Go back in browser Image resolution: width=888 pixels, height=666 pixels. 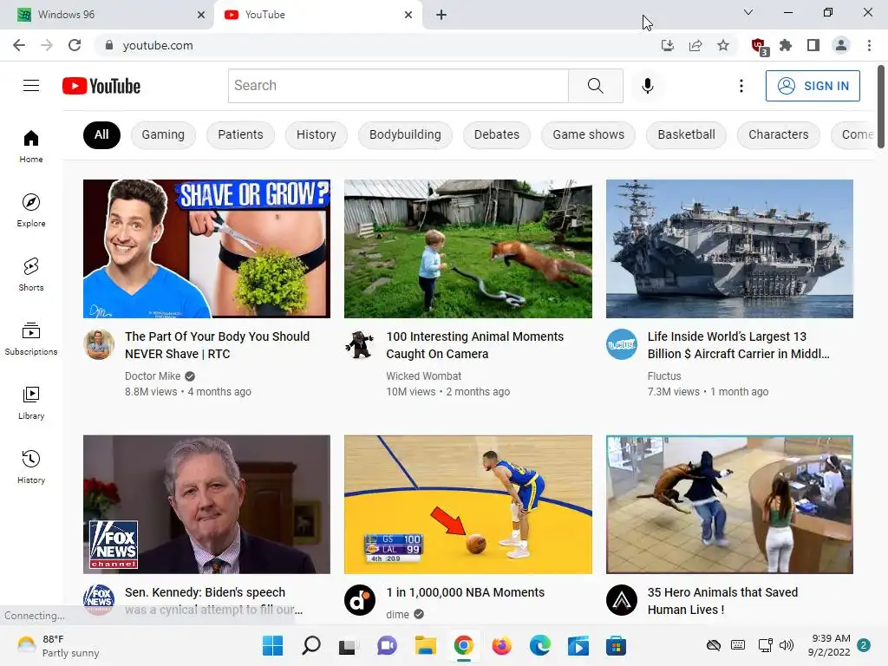(x=19, y=45)
